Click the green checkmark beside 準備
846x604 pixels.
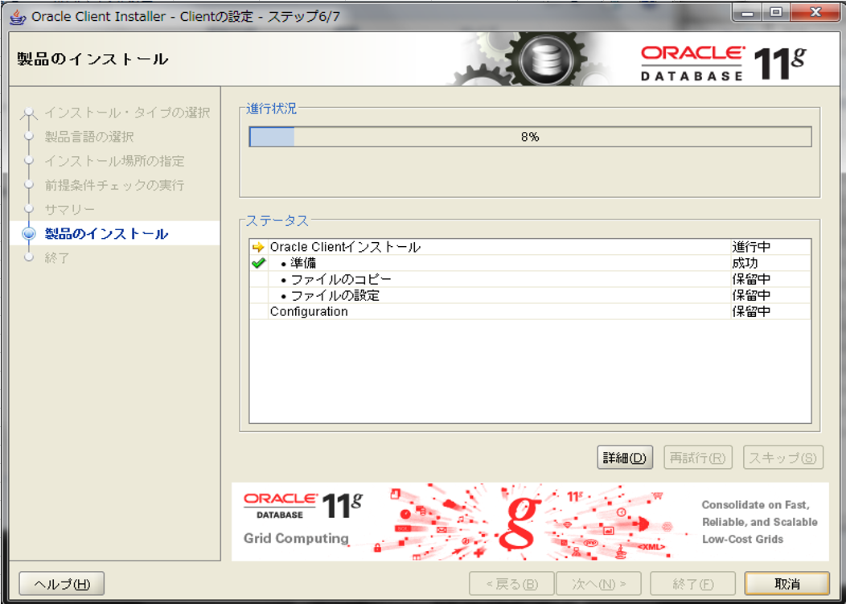pyautogui.click(x=258, y=263)
